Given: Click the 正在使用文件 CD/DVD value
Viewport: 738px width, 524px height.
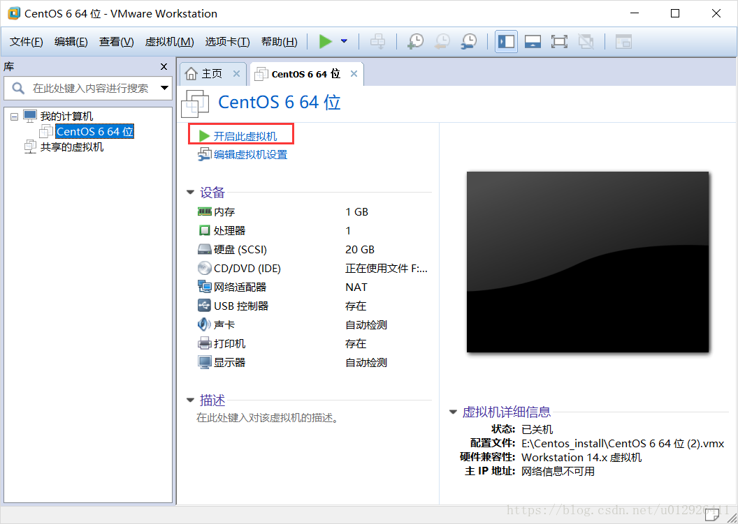Looking at the screenshot, I should [x=386, y=269].
